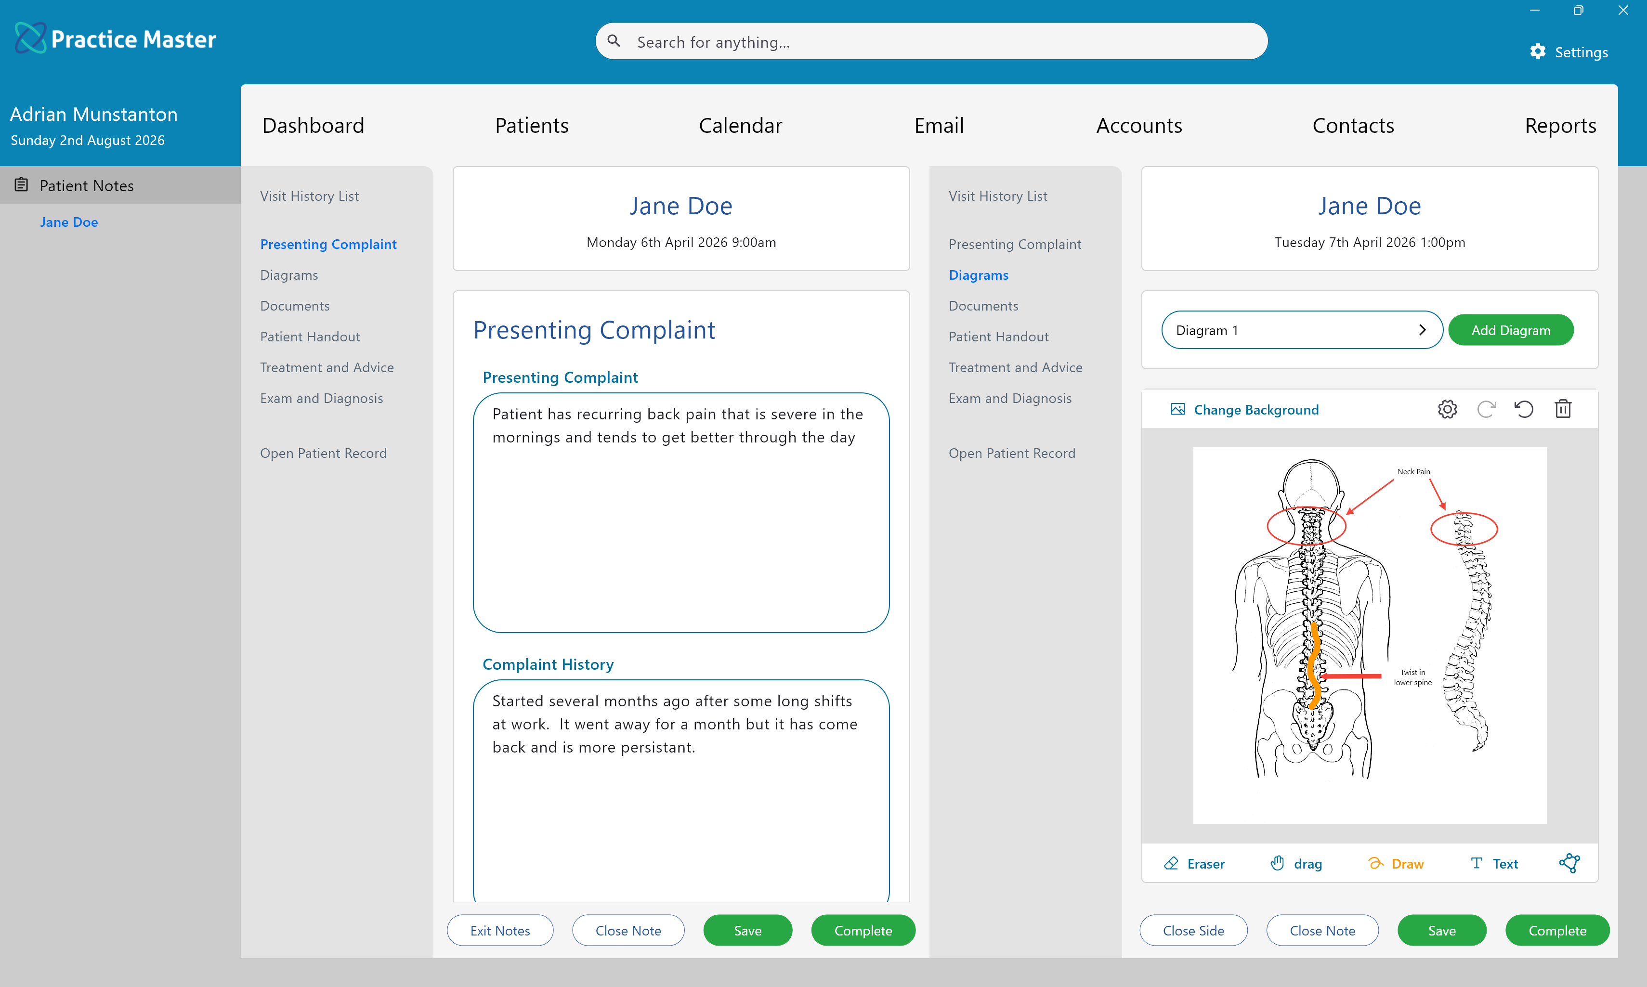Screen dimensions: 1647x987
Task: Click Save on the right note
Action: [1441, 930]
